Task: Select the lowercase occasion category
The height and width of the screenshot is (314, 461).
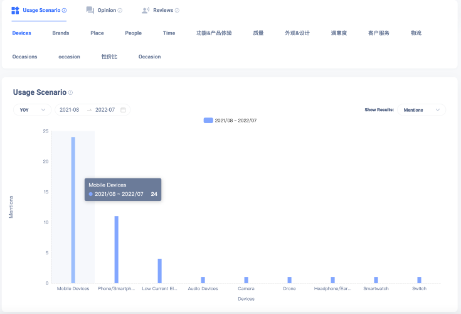Action: click(x=69, y=57)
